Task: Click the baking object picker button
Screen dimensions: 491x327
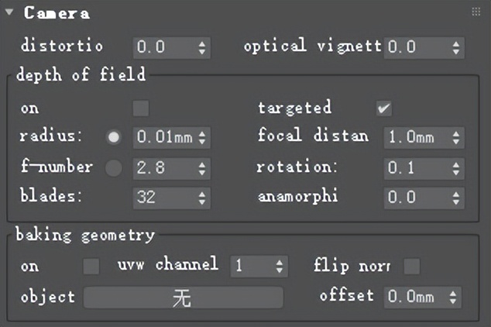Action: click(x=183, y=298)
